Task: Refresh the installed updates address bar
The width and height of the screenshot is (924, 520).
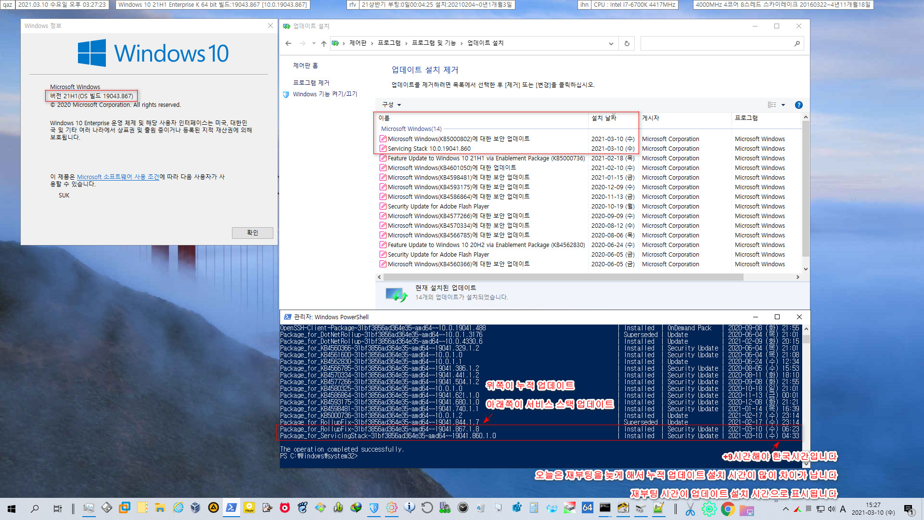Action: pos(627,43)
